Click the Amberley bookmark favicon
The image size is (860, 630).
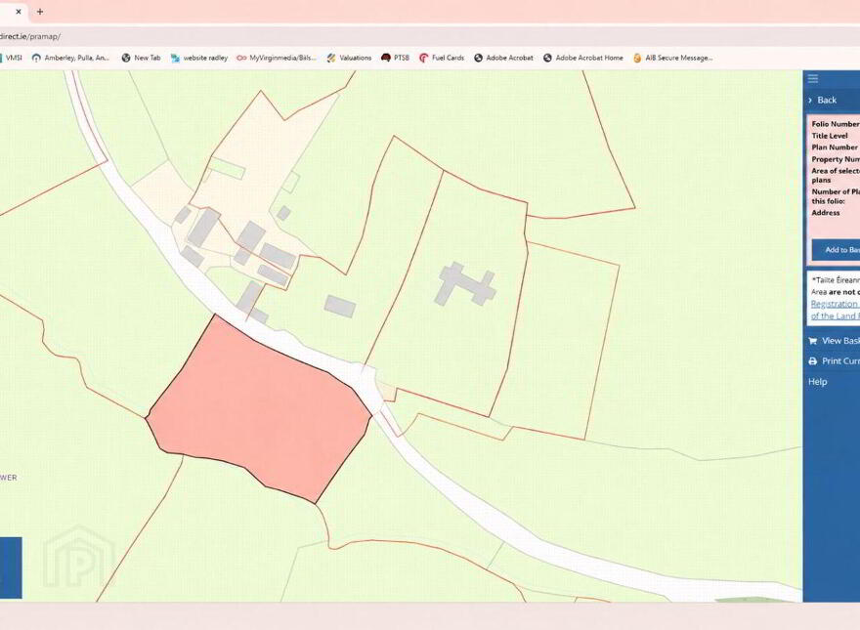36,58
